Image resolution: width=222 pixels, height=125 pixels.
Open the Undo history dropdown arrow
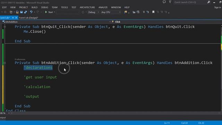34,12
